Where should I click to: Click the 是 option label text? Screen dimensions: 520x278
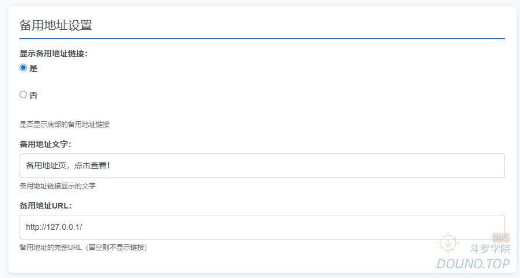[x=33, y=68]
